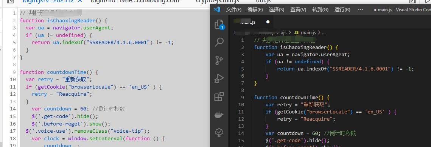The width and height of the screenshot is (431, 147).
Task: Open the Search view in activity bar
Action: click(x=219, y=42)
